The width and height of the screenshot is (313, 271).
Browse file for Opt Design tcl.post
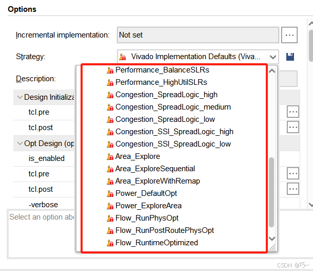coord(293,189)
